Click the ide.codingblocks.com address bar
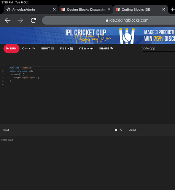175x190 pixels. coord(108,21)
